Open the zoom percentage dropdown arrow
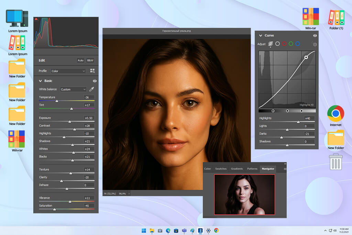The height and width of the screenshot is (235, 352). click(x=129, y=194)
